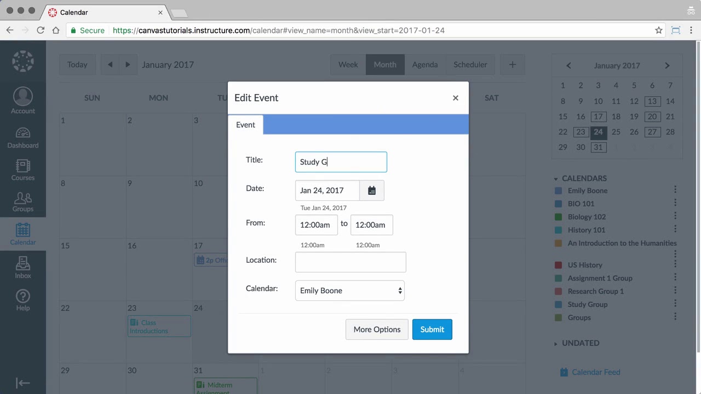Toggle Groups calendar visibility
The height and width of the screenshot is (394, 701).
[x=558, y=317]
